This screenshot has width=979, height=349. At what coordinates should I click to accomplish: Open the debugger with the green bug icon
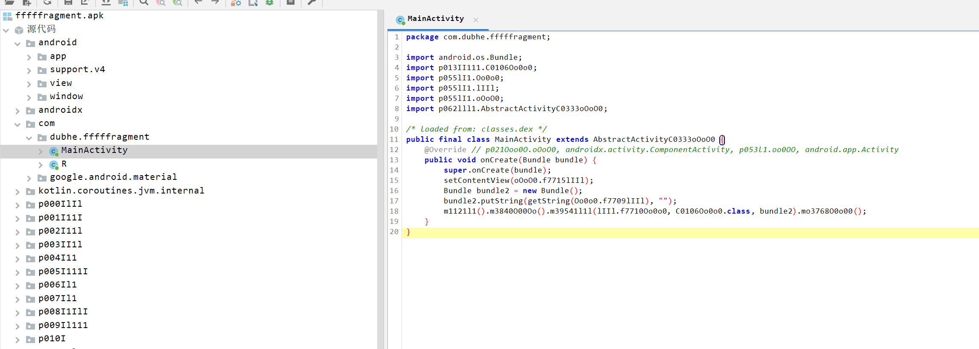click(270, 3)
